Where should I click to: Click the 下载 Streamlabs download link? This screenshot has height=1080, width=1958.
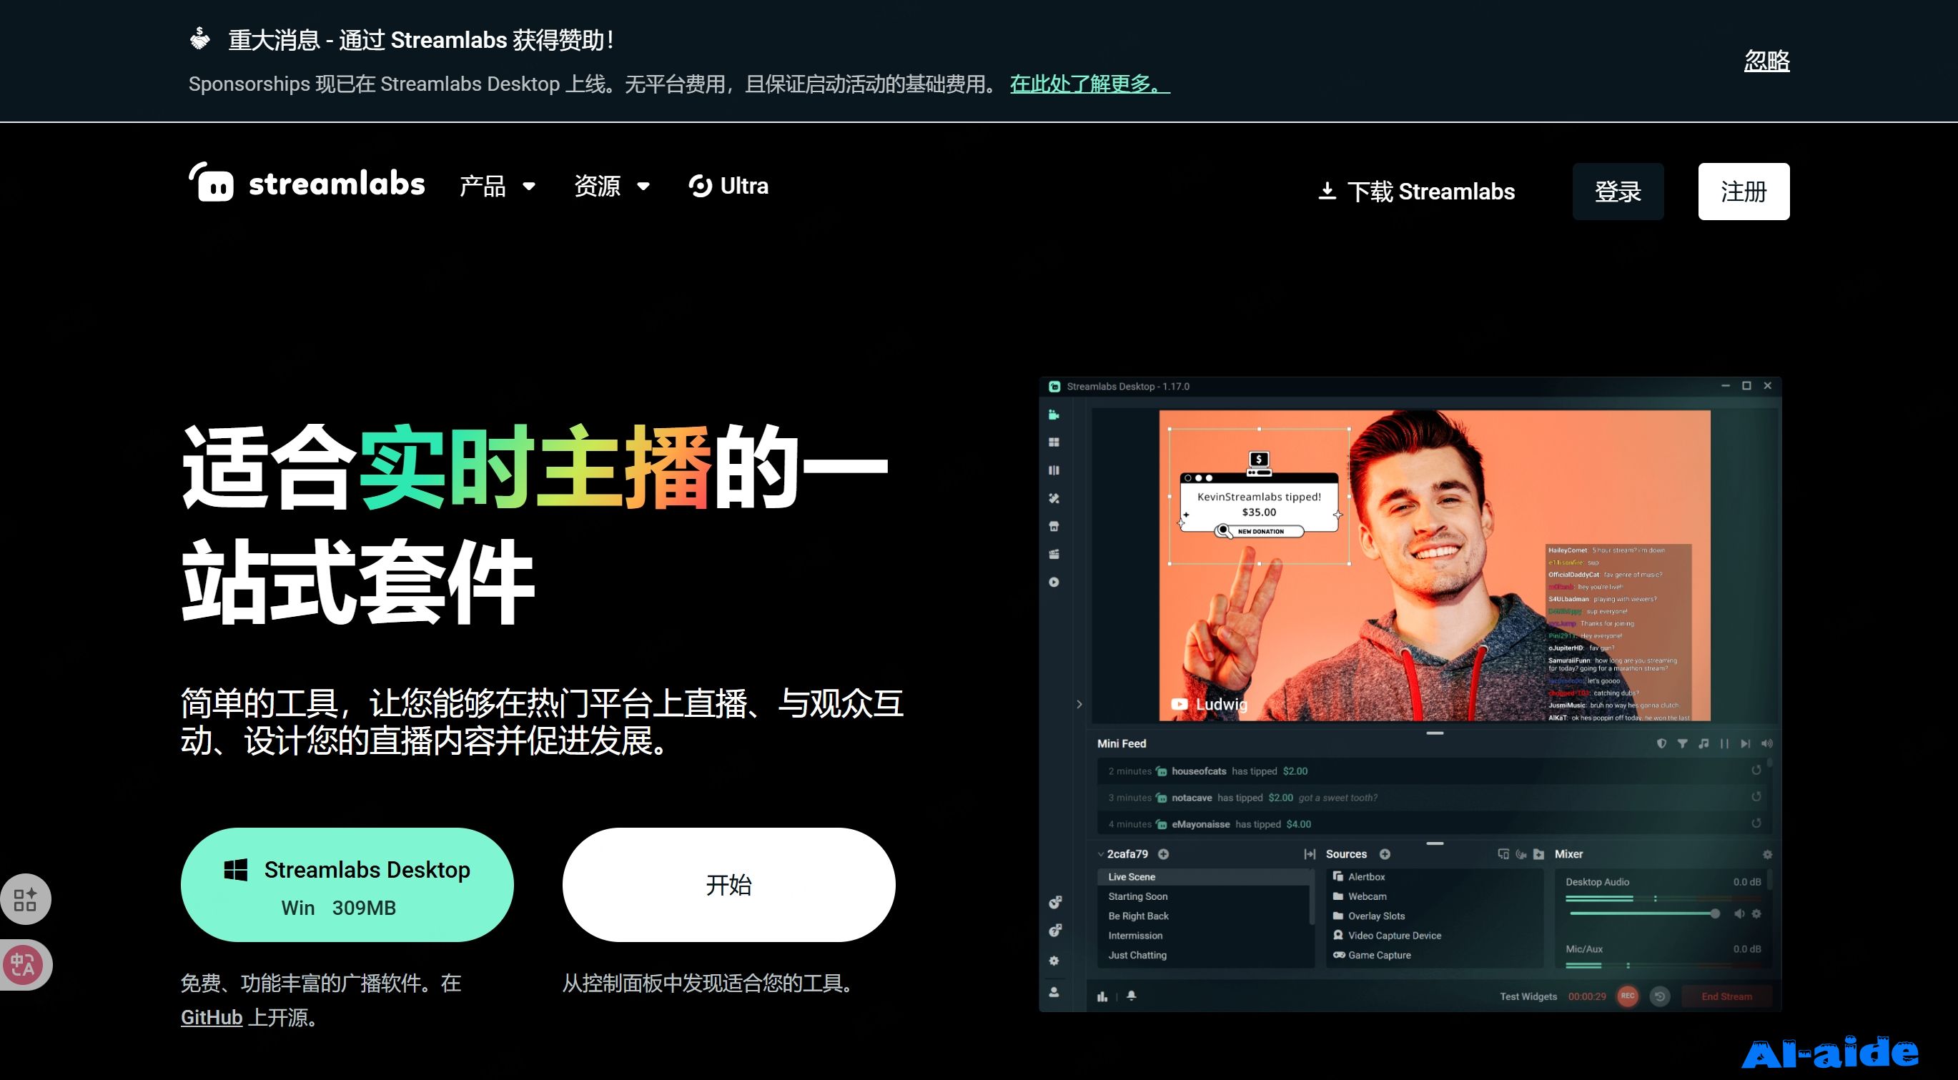click(x=1416, y=192)
